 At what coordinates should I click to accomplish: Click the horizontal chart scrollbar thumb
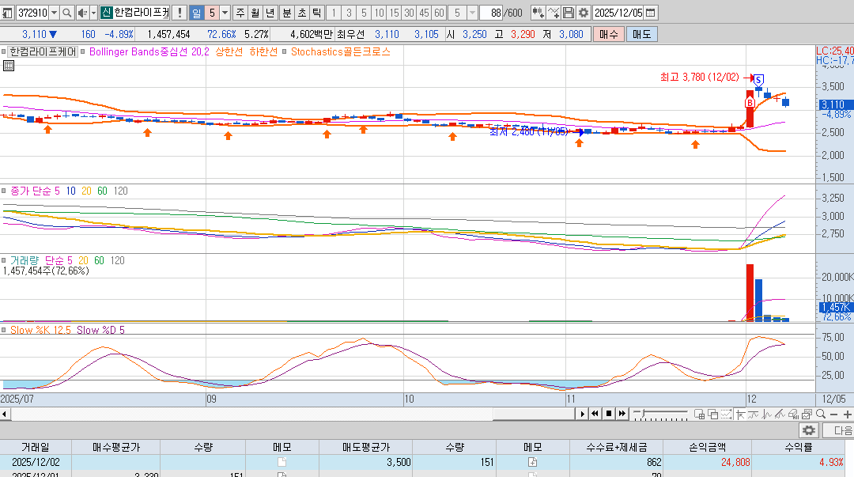tap(534, 414)
